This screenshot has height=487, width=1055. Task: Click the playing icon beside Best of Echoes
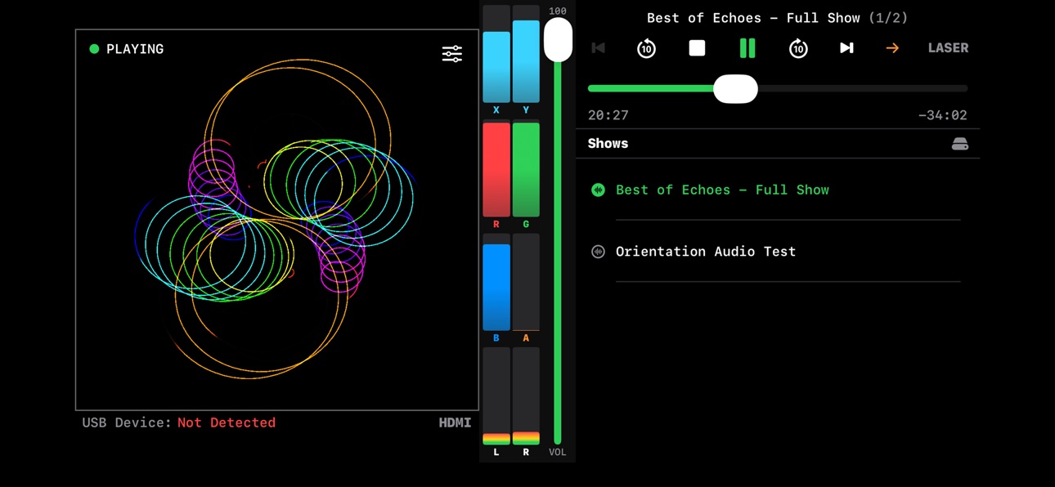tap(598, 190)
